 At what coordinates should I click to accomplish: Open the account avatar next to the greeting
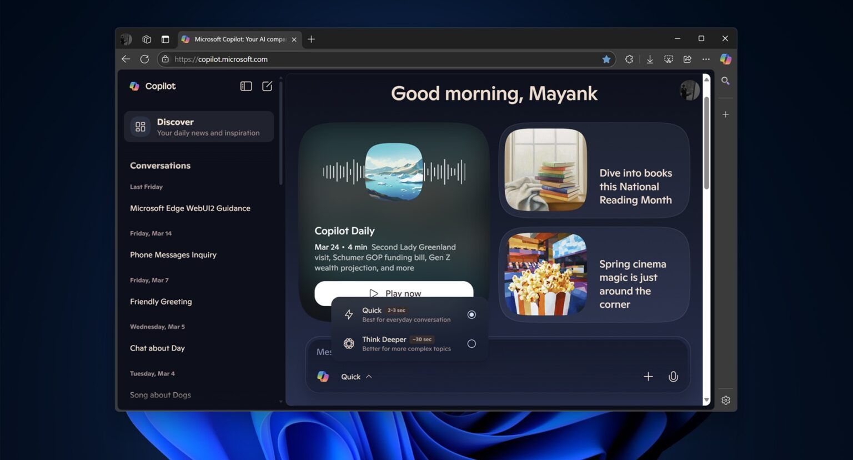click(689, 90)
